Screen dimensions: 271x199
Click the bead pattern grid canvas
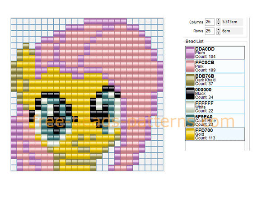pos(87,95)
